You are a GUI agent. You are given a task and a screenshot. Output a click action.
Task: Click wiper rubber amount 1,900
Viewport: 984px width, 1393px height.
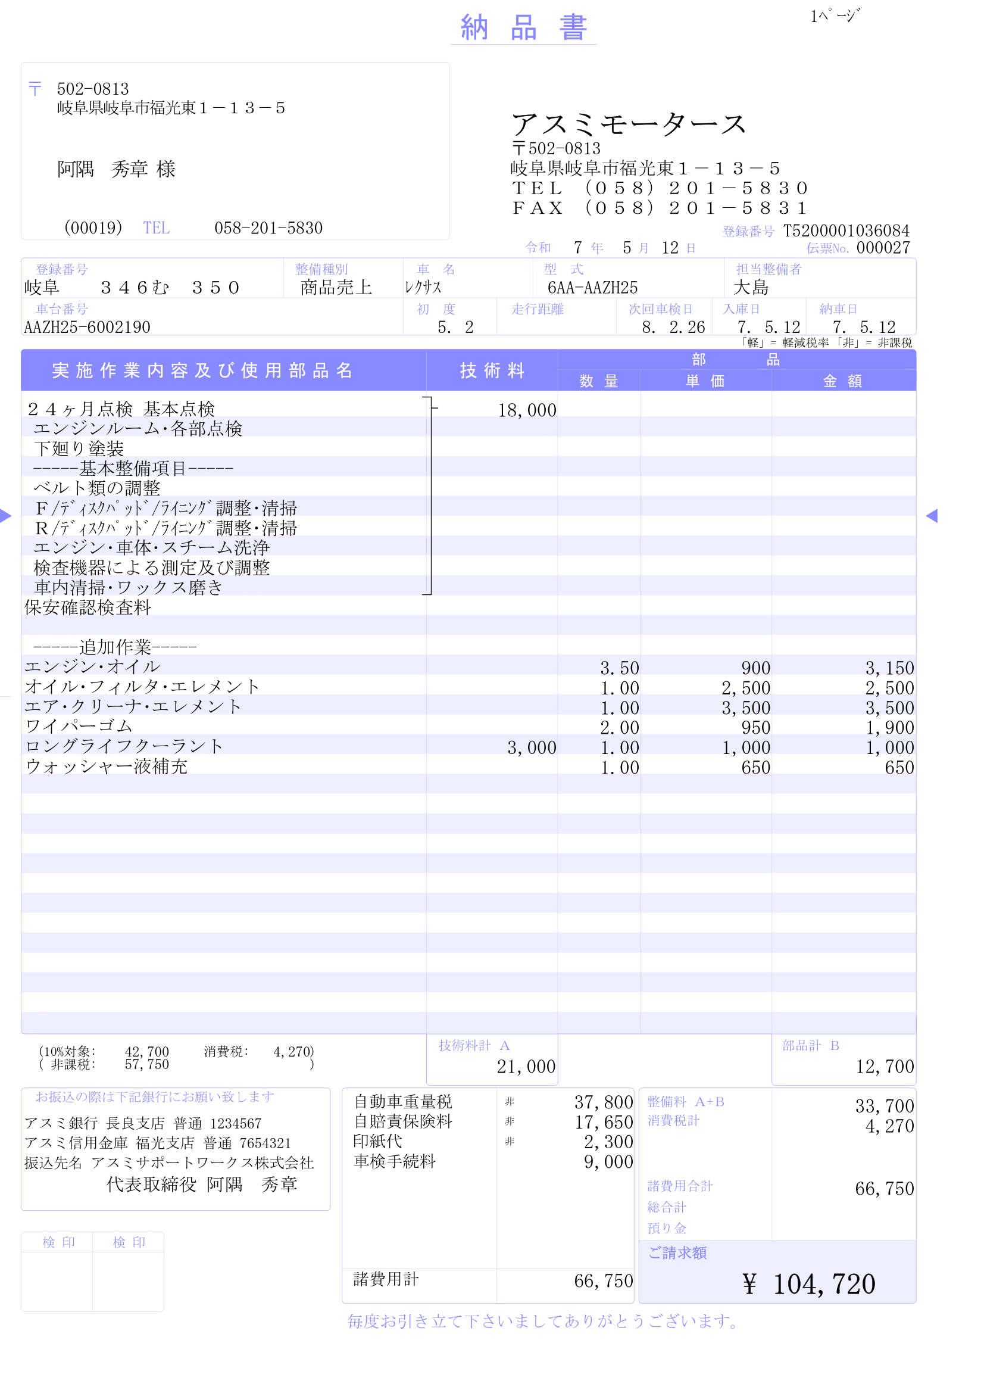click(889, 728)
